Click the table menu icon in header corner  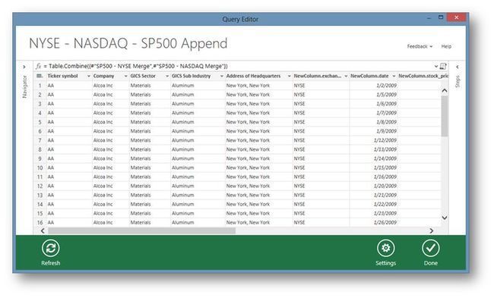click(x=40, y=76)
